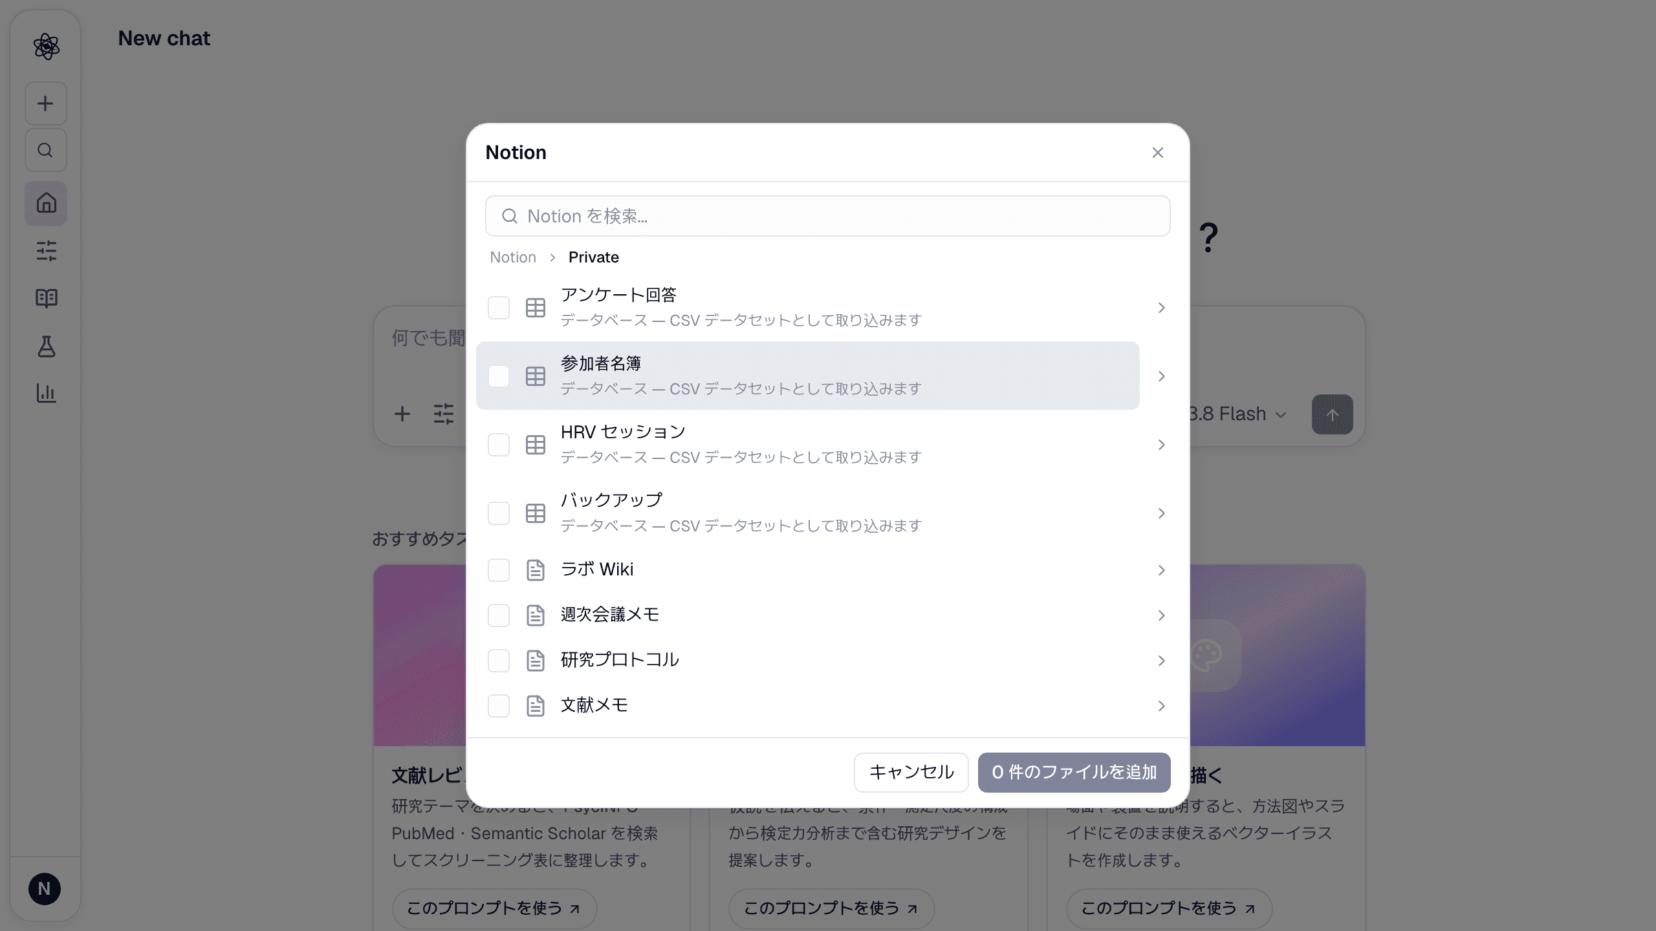This screenshot has width=1656, height=931.
Task: Click the table icon beside アンケート回答
Action: coord(536,308)
